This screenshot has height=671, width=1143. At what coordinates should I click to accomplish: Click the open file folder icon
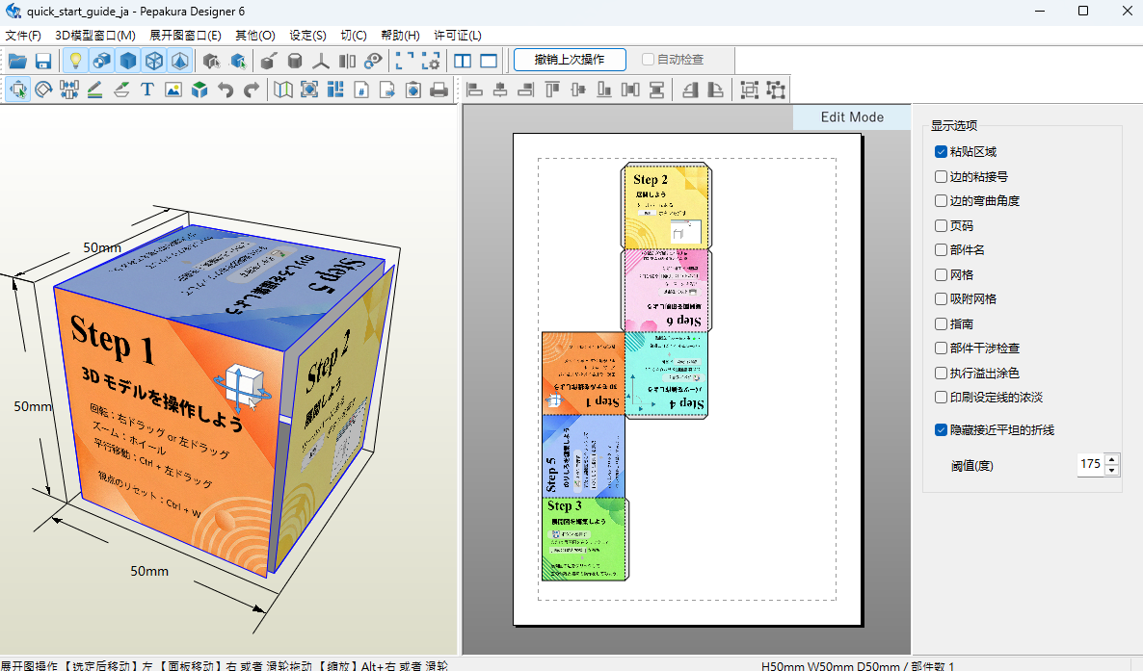(x=17, y=61)
